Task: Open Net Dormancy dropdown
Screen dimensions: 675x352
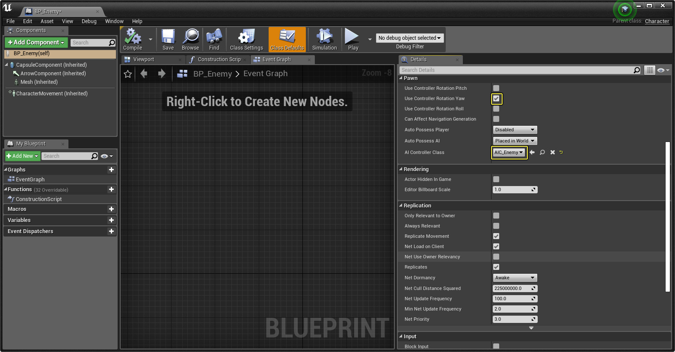Action: [515, 278]
